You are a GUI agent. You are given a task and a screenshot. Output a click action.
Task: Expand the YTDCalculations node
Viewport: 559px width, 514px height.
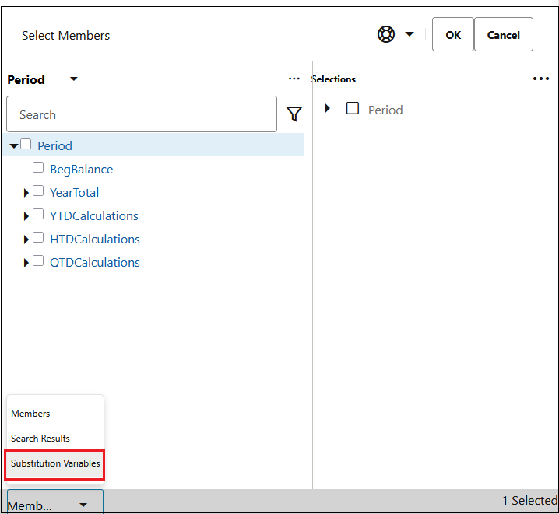coord(26,216)
